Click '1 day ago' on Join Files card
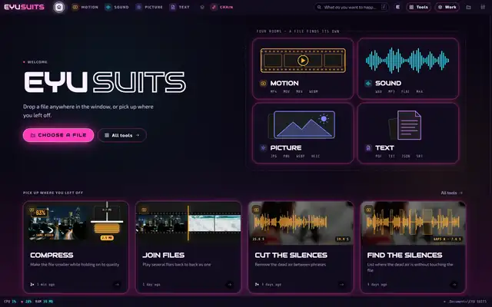Image resolution: width=492 pixels, height=307 pixels. click(151, 285)
